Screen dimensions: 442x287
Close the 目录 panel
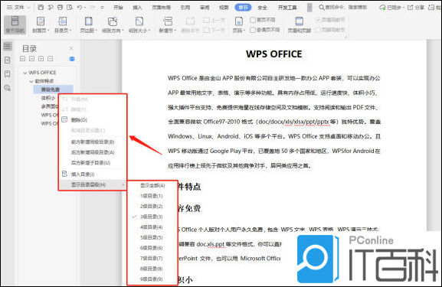click(71, 48)
